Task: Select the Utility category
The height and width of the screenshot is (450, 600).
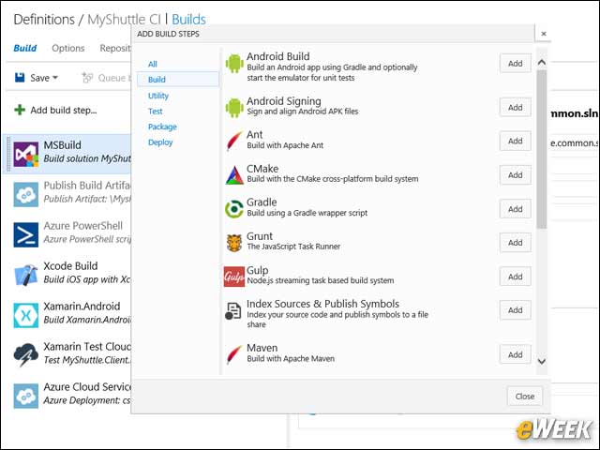Action: (x=158, y=96)
